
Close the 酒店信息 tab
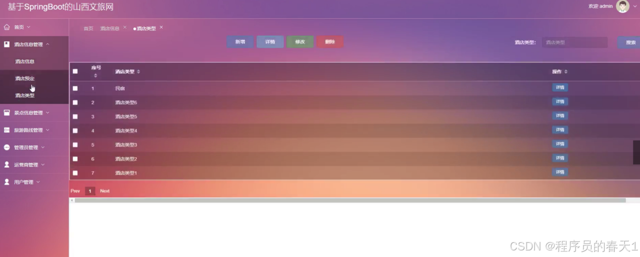(125, 27)
